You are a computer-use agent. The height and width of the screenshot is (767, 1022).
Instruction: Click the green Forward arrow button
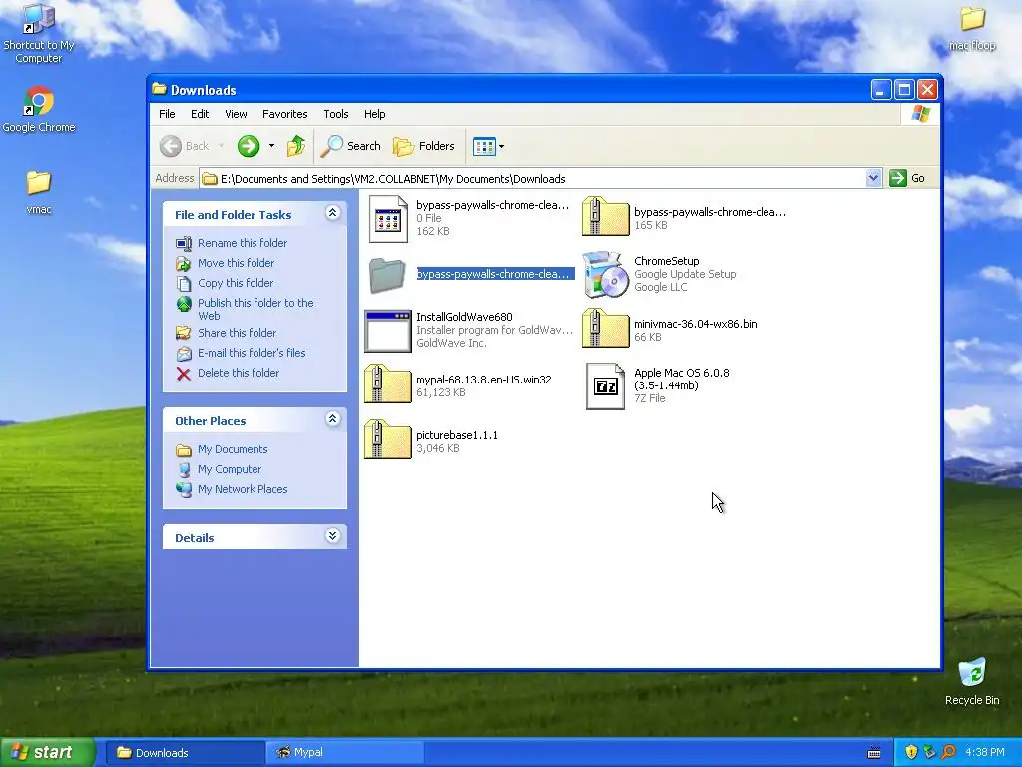(249, 146)
